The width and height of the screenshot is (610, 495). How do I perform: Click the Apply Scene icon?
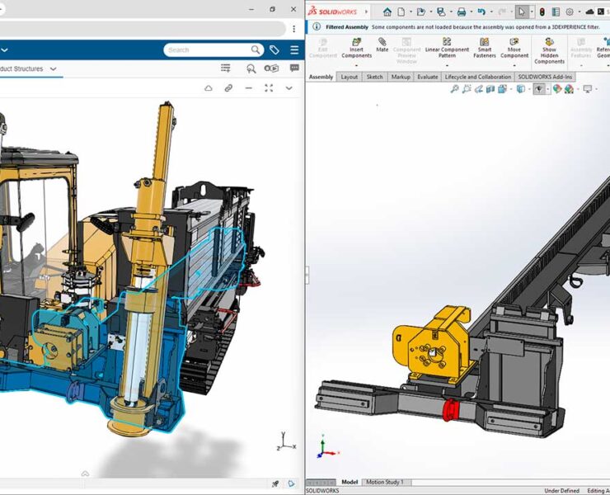569,89
